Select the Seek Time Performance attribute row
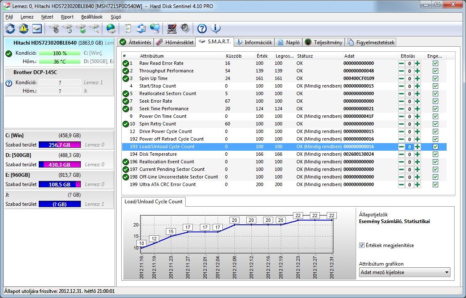 (x=284, y=109)
